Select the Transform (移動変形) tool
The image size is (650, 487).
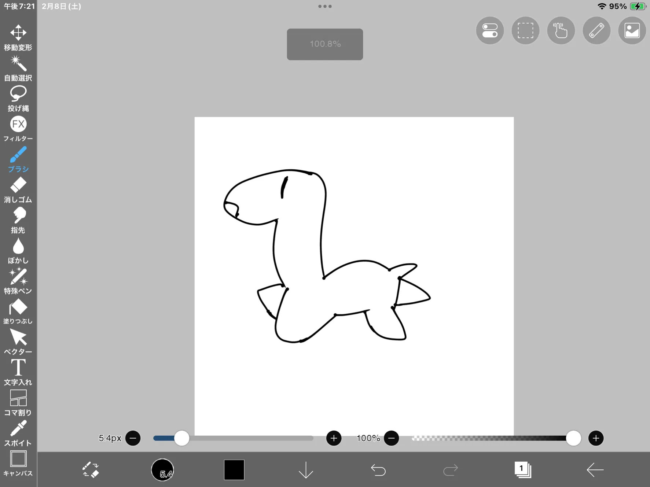pyautogui.click(x=18, y=38)
